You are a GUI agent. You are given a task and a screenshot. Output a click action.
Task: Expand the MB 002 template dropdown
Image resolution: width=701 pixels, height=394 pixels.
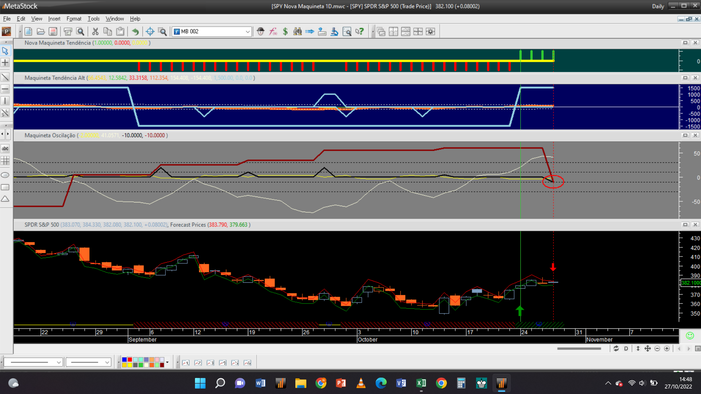[248, 32]
